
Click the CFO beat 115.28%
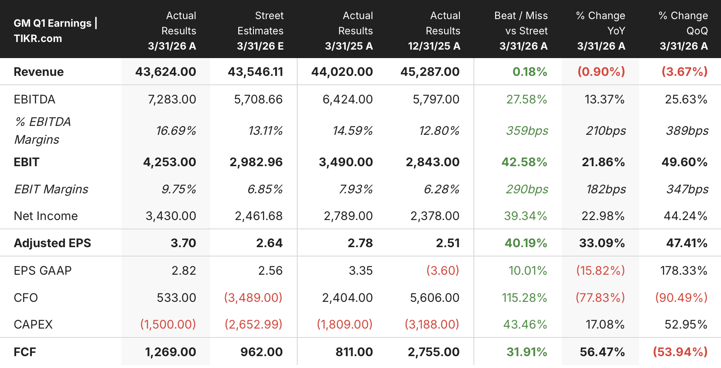pyautogui.click(x=524, y=298)
